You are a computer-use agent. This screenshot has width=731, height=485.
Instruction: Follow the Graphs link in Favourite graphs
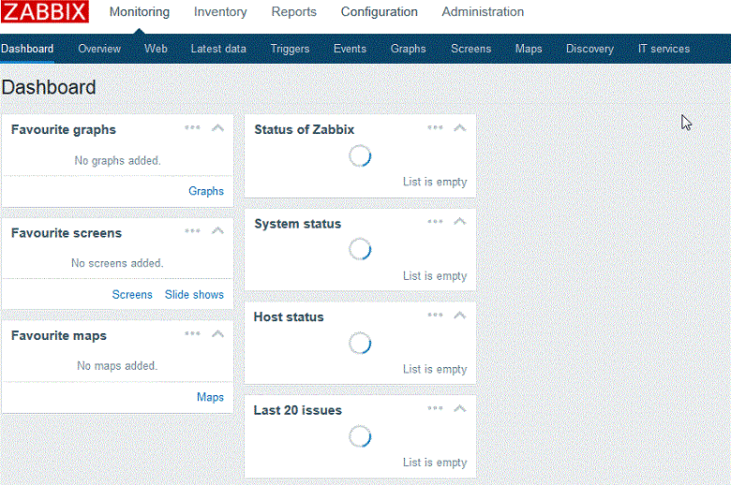tap(206, 191)
